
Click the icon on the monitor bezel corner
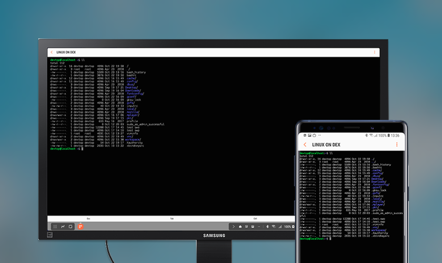pos(49,235)
